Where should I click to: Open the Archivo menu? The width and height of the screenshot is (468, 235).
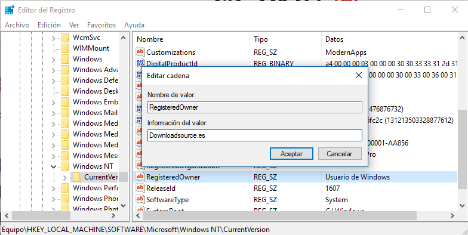[17, 25]
